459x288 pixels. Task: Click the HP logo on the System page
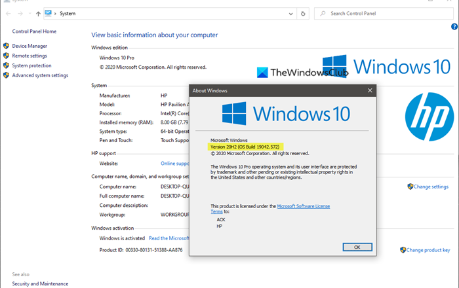coord(429,117)
